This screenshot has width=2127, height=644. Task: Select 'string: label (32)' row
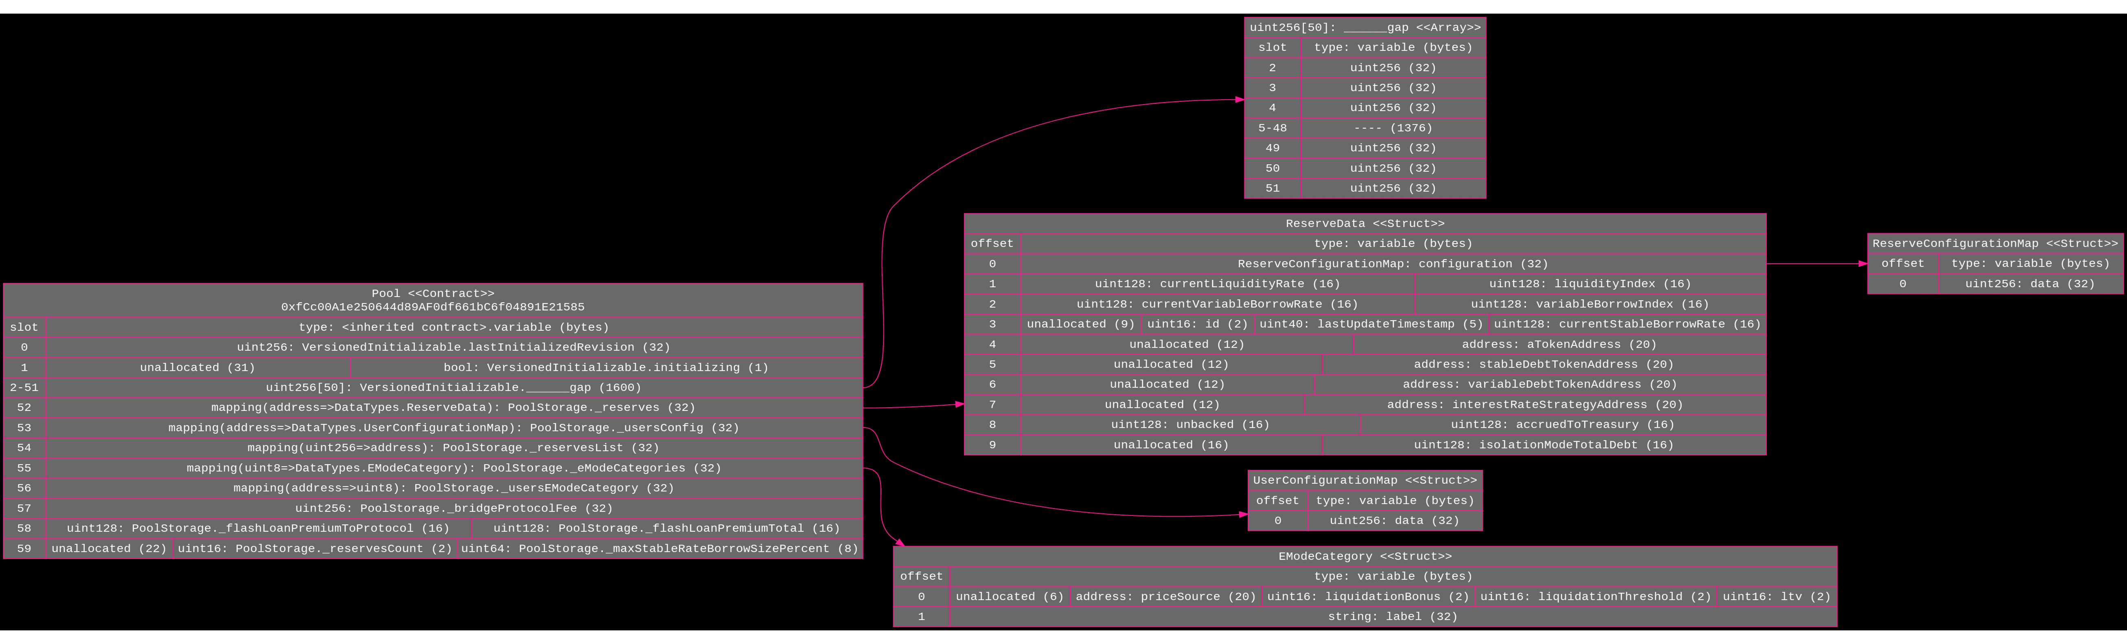coord(1393,617)
